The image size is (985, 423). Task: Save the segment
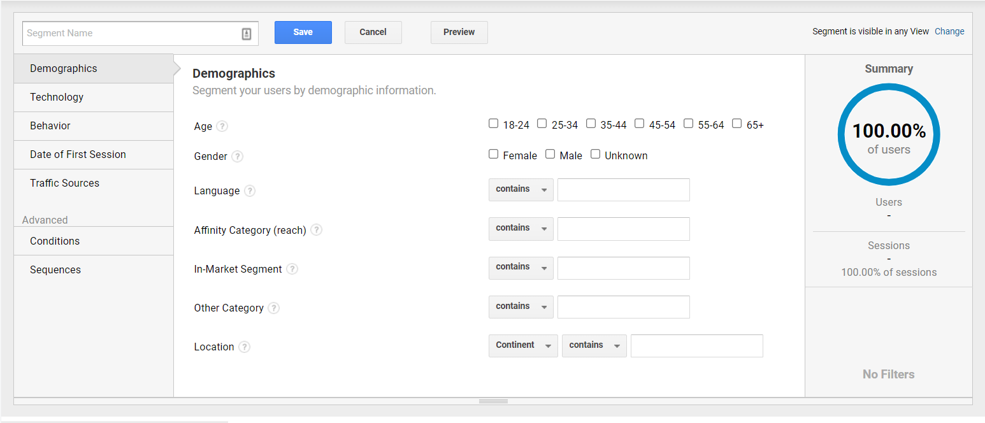pos(303,32)
